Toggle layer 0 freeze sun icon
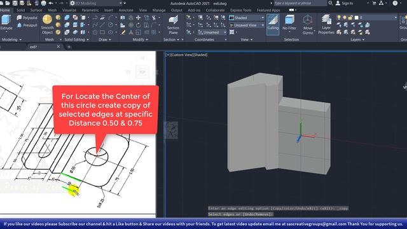Viewport: 407px width, 229px height. (345, 17)
